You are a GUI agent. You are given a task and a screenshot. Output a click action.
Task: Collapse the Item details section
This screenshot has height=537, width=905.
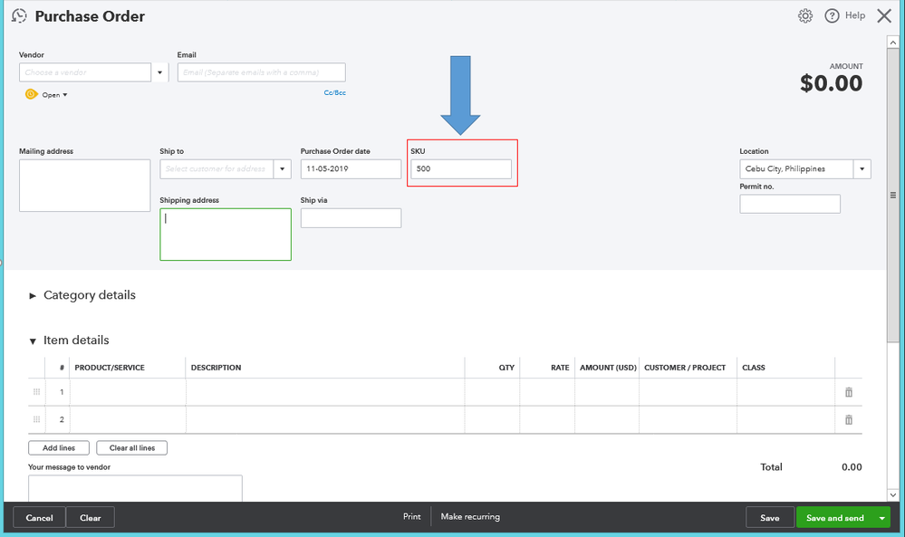[x=33, y=340]
